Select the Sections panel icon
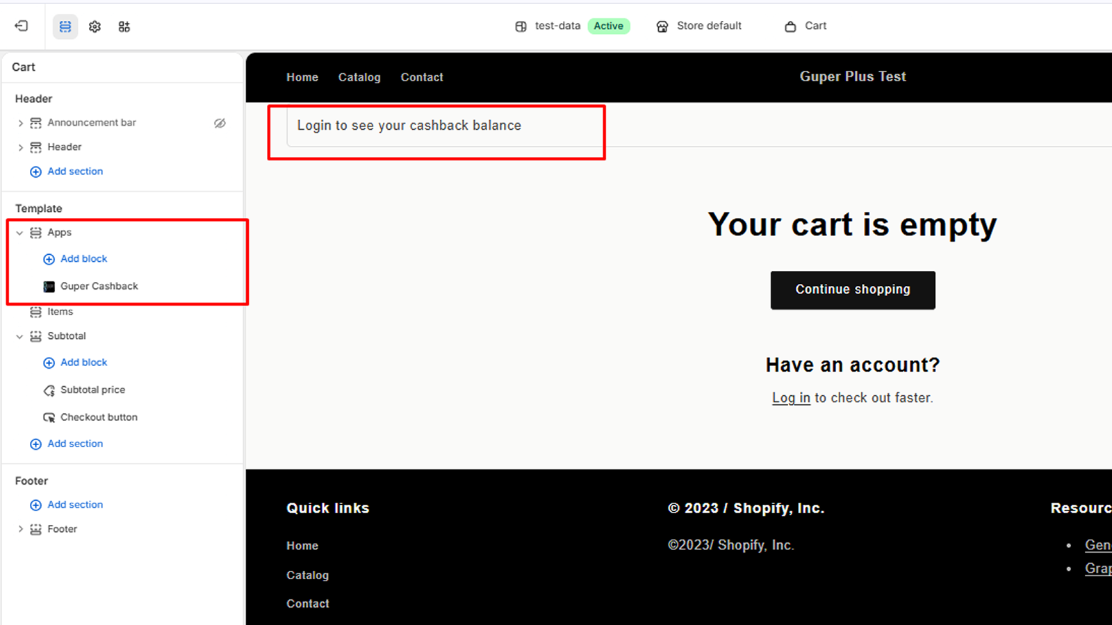 pos(65,26)
